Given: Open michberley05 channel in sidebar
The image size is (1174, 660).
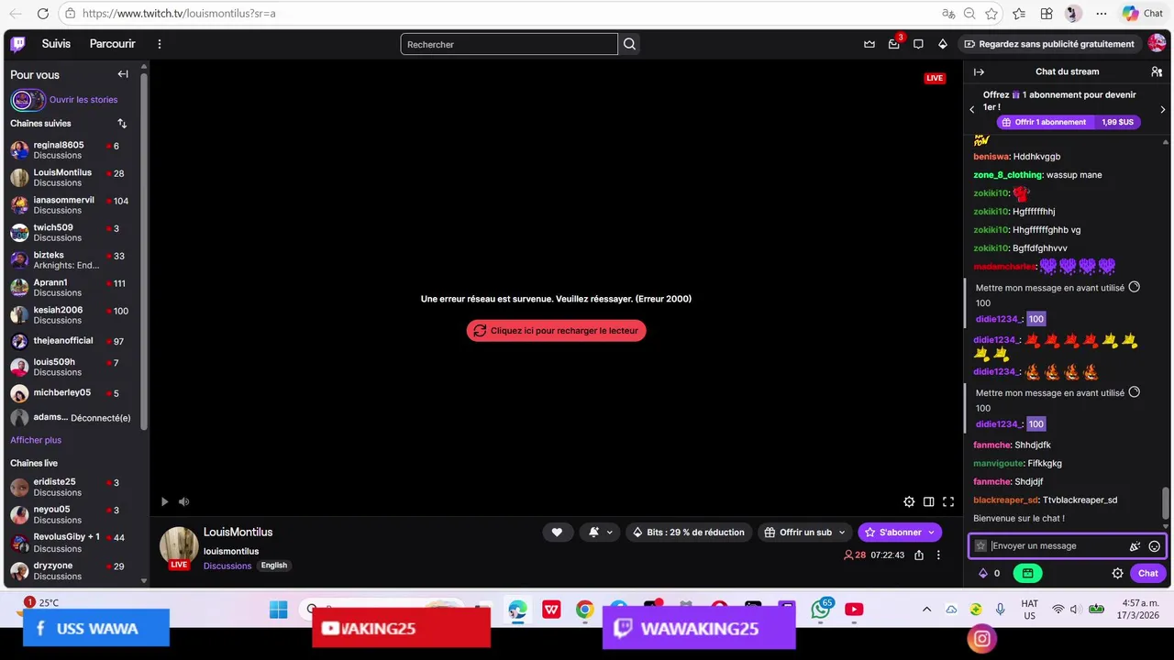Looking at the screenshot, I should 72,393.
